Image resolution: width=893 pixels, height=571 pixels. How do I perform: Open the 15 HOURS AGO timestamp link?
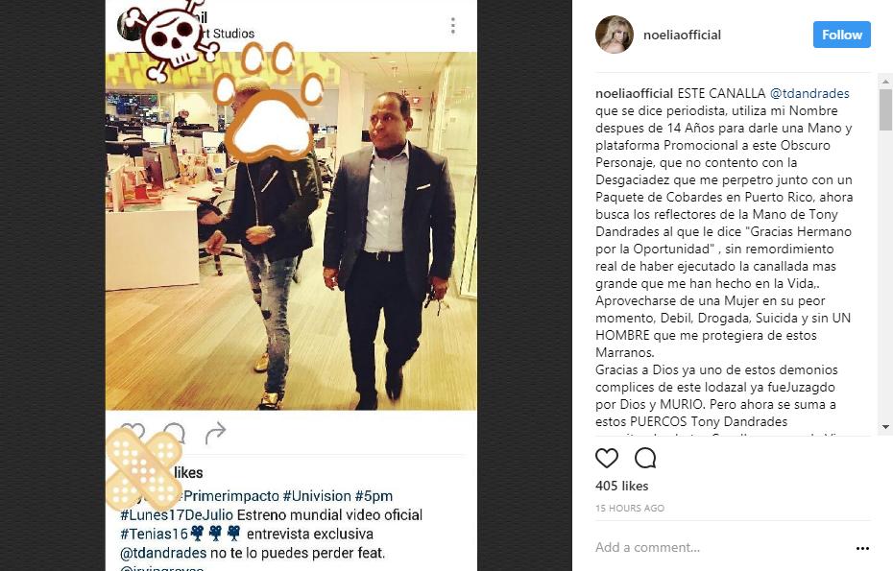pyautogui.click(x=630, y=508)
